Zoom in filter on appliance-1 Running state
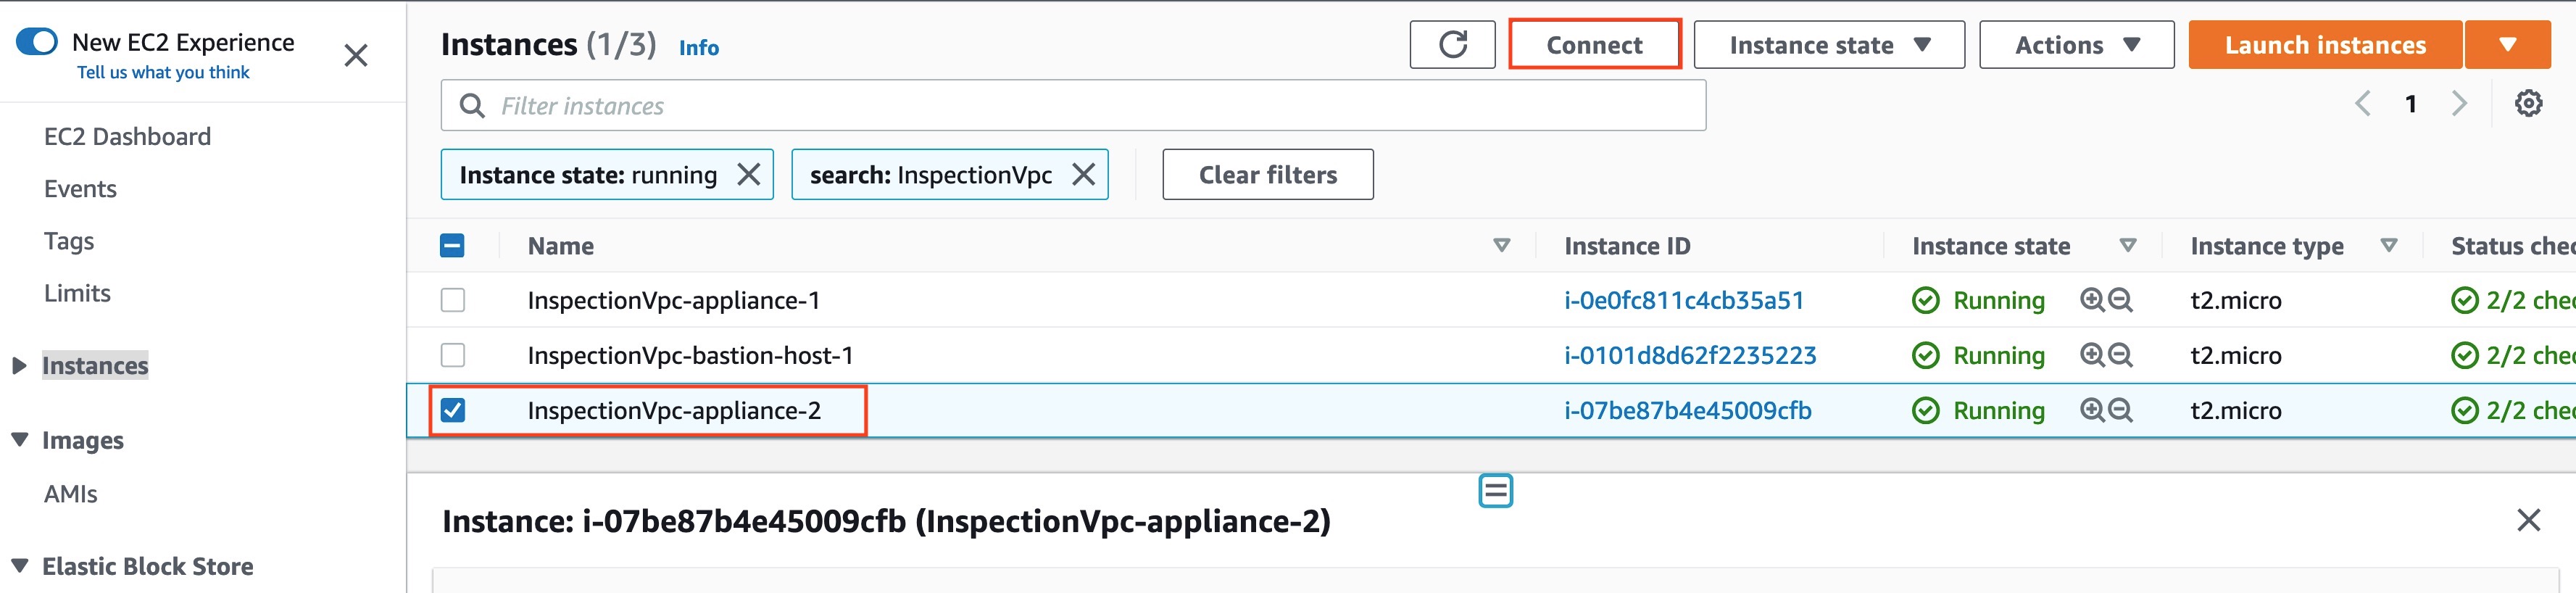The width and height of the screenshot is (2576, 593). [2092, 300]
